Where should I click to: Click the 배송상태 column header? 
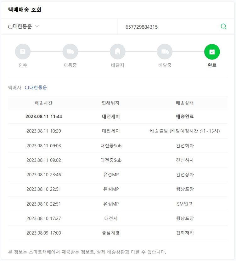185,103
